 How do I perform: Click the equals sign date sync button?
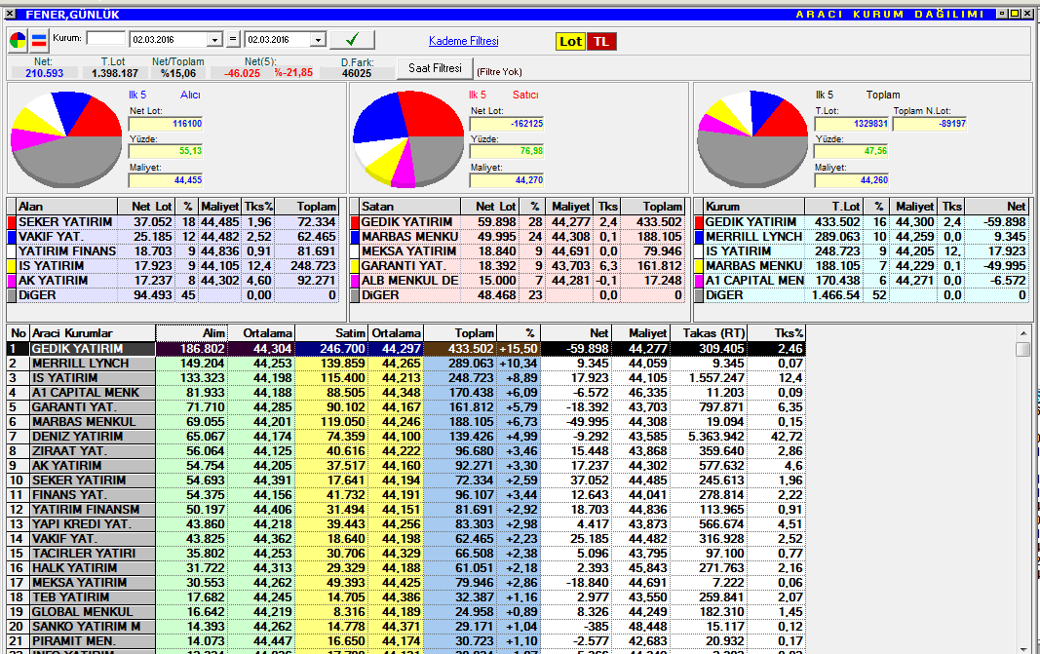click(232, 40)
